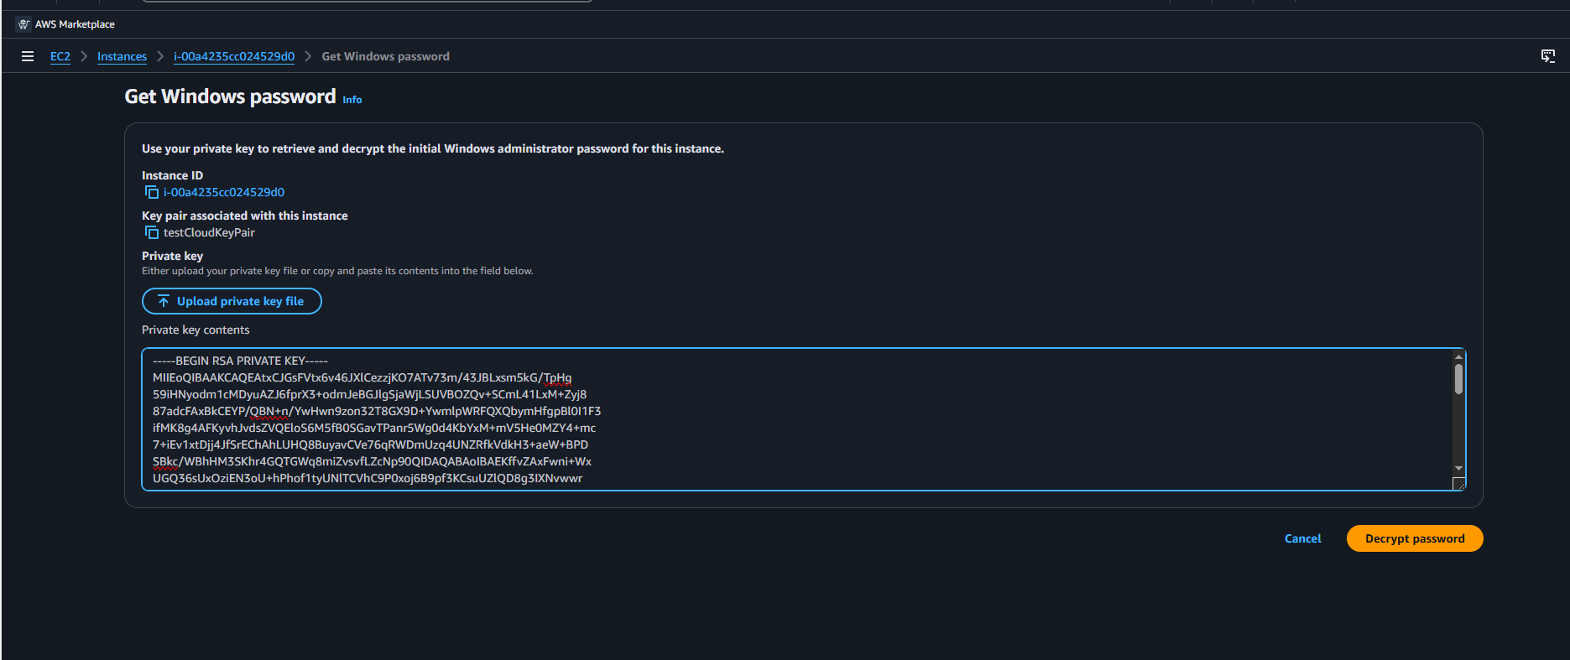The width and height of the screenshot is (1570, 660).
Task: Click the Decrypt password button
Action: (x=1415, y=538)
